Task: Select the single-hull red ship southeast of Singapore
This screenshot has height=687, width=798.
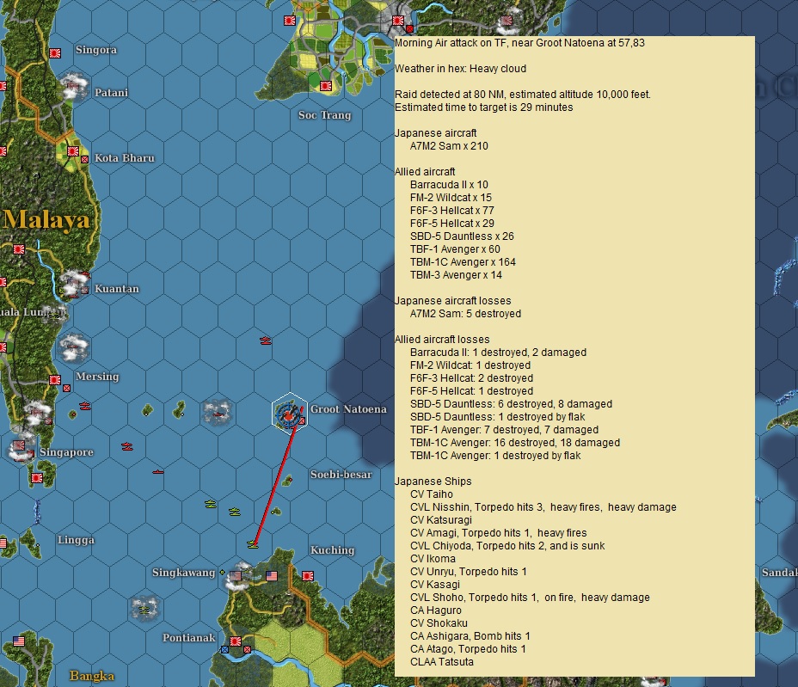Action: tap(158, 472)
